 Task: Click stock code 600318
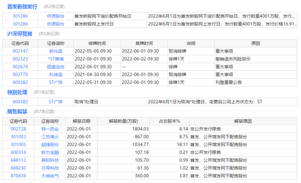18,152
